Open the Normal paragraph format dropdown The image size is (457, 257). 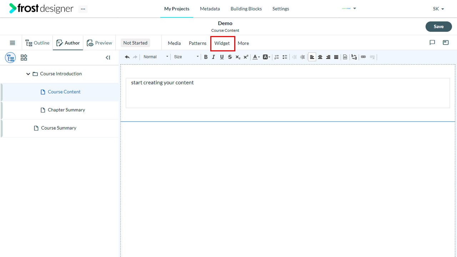point(156,57)
